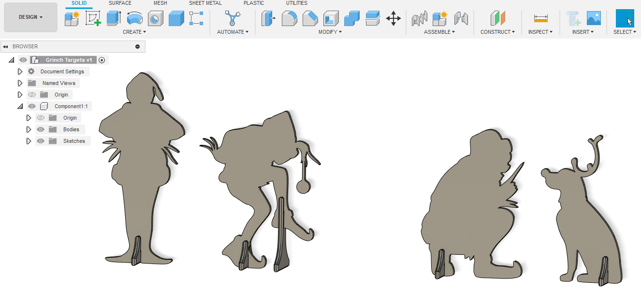Select the Shell tool
Image resolution: width=641 pixels, height=292 pixels.
click(331, 18)
